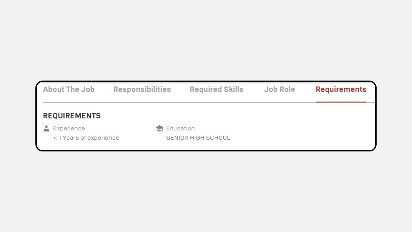Click the bold REQUIREMENTS section heading
The height and width of the screenshot is (232, 412).
coord(72,116)
